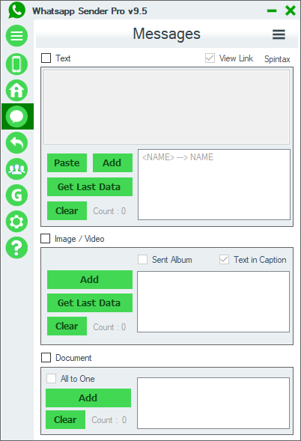Image resolution: width=301 pixels, height=441 pixels.
Task: Open the Messages panel hamburger menu
Action: (279, 34)
